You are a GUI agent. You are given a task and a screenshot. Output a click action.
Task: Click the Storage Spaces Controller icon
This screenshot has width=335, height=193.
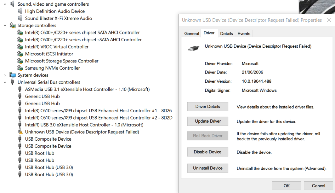(x=20, y=61)
